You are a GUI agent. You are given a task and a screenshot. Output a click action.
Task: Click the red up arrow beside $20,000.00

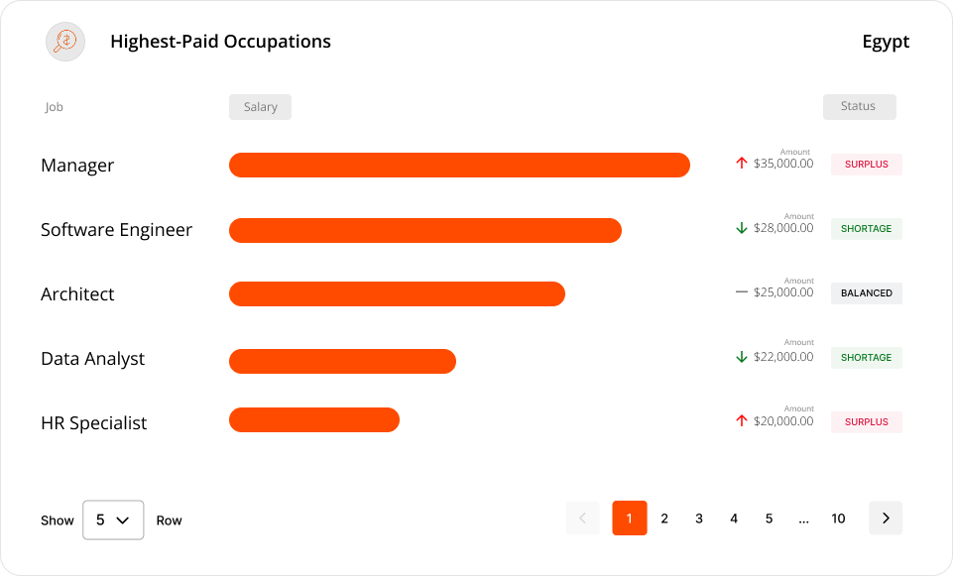click(741, 421)
